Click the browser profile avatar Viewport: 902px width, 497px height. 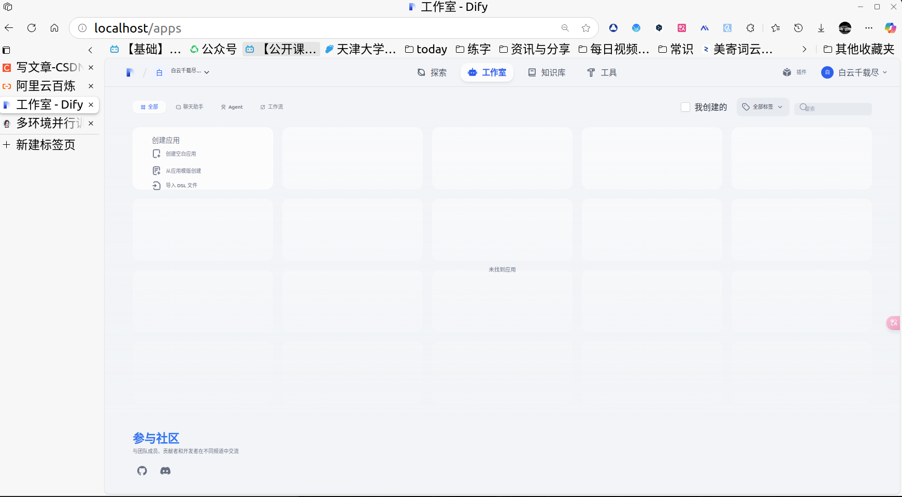[845, 28]
